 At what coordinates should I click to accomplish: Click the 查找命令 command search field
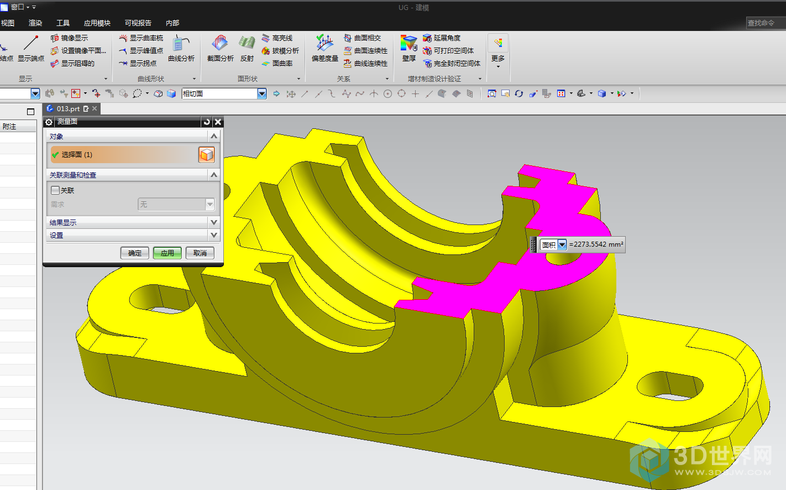[x=766, y=23]
